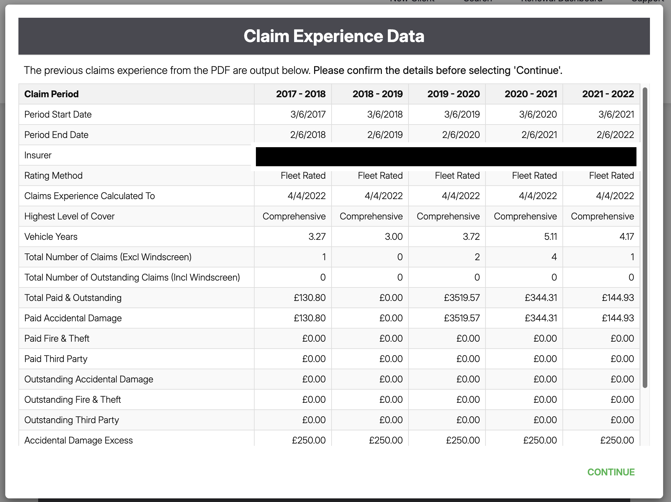The width and height of the screenshot is (671, 502).
Task: Click £144.93 in Paid Accidental Damage row
Action: (618, 318)
